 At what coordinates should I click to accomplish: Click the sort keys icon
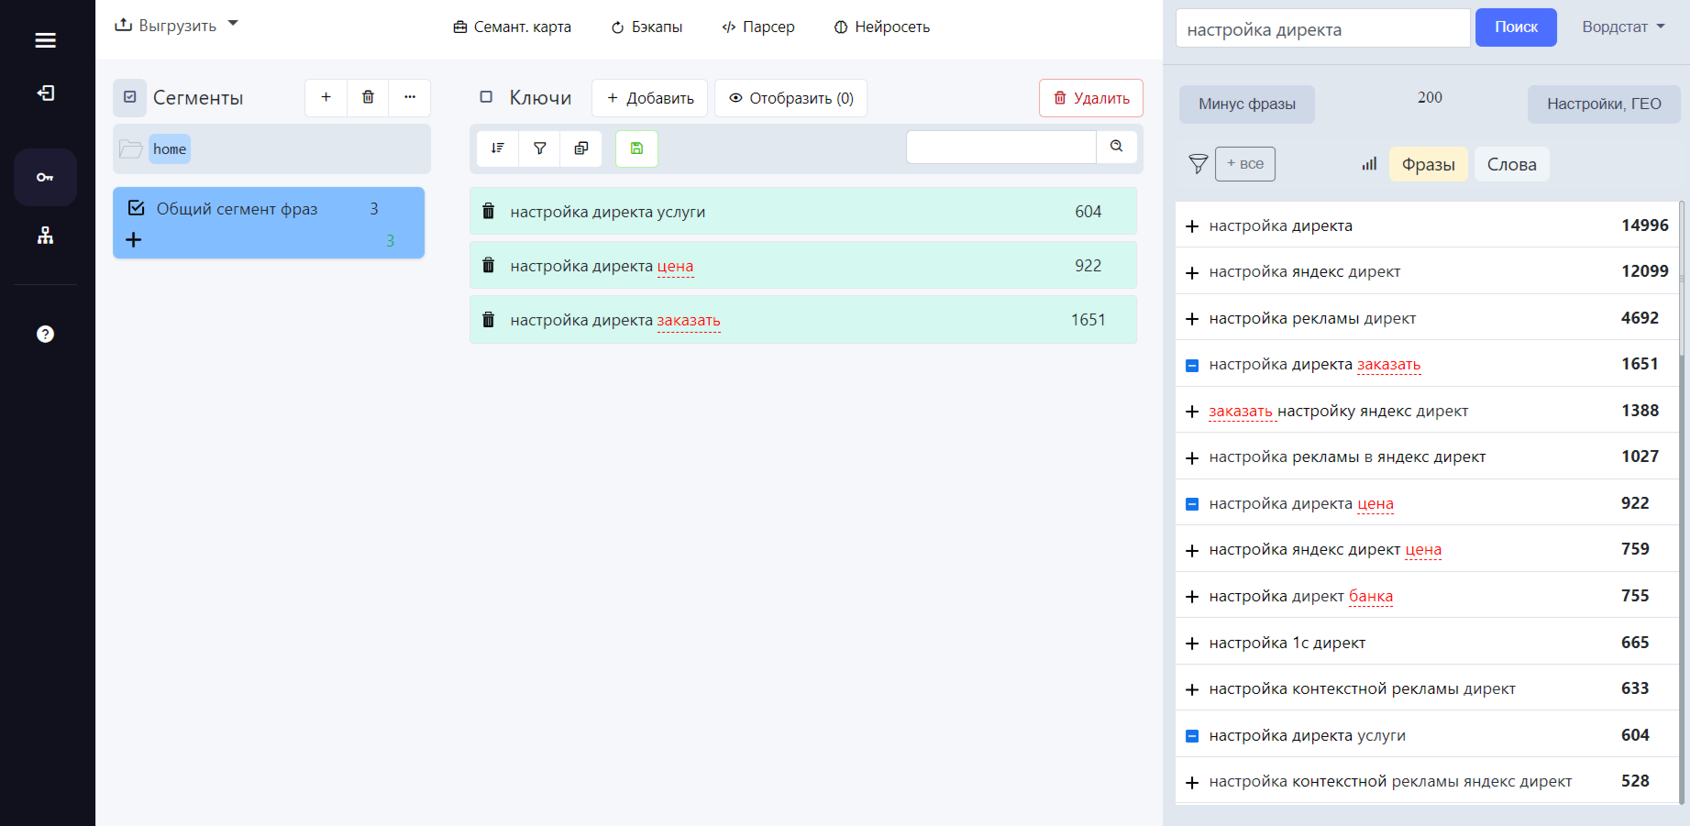point(498,148)
